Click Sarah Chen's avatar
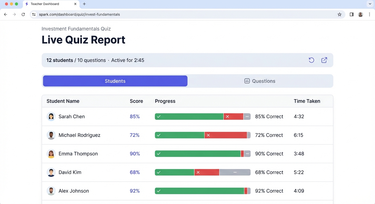Viewport: 375px width, 204px height. (51, 117)
